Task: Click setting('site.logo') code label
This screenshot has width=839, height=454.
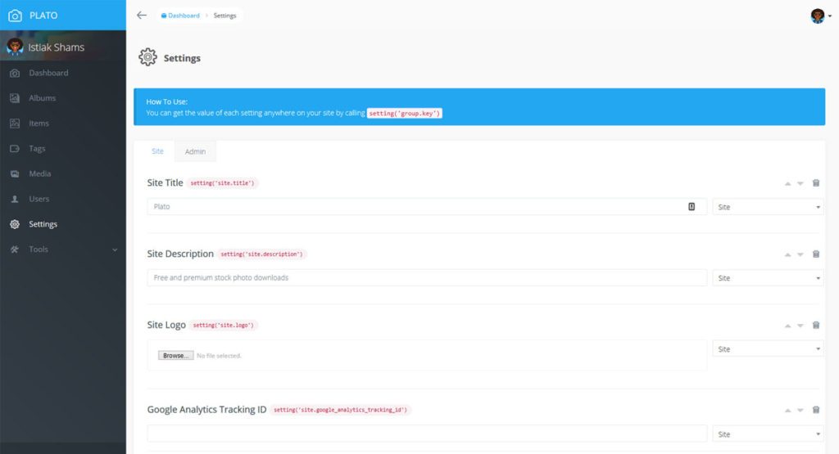Action: click(x=223, y=326)
